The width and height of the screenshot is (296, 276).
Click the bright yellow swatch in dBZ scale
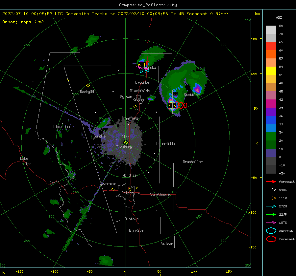(271, 71)
